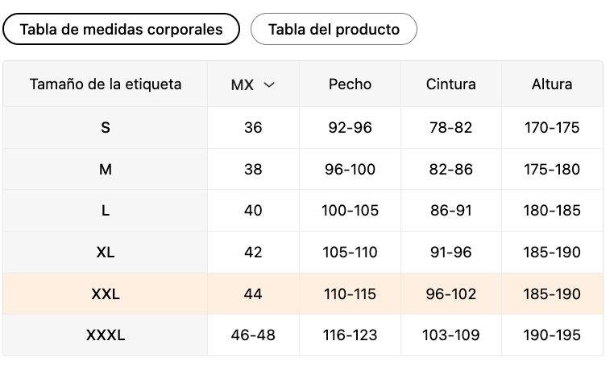
Task: Select the highlighted XXL size row label
Action: coord(106,294)
